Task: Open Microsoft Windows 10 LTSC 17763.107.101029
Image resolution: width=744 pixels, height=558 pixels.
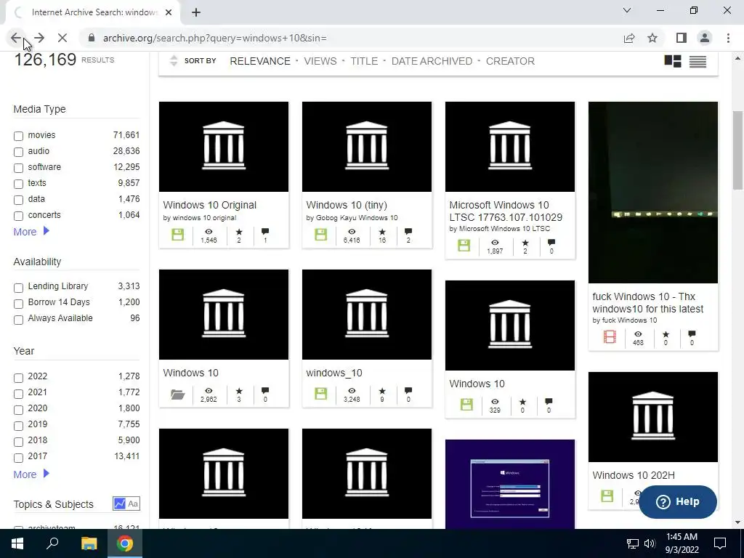Action: 506,211
